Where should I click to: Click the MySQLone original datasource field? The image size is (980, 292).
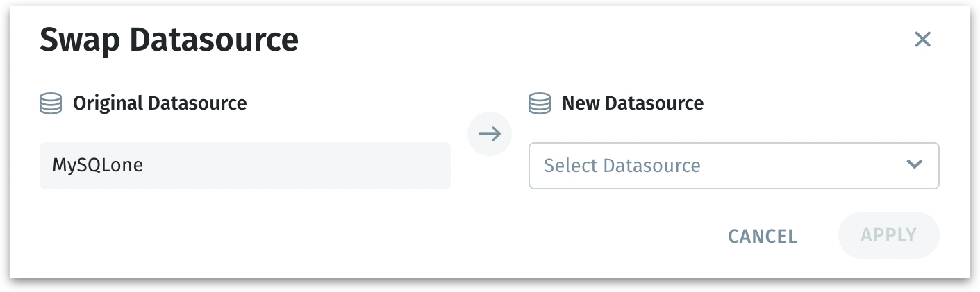[x=244, y=166]
